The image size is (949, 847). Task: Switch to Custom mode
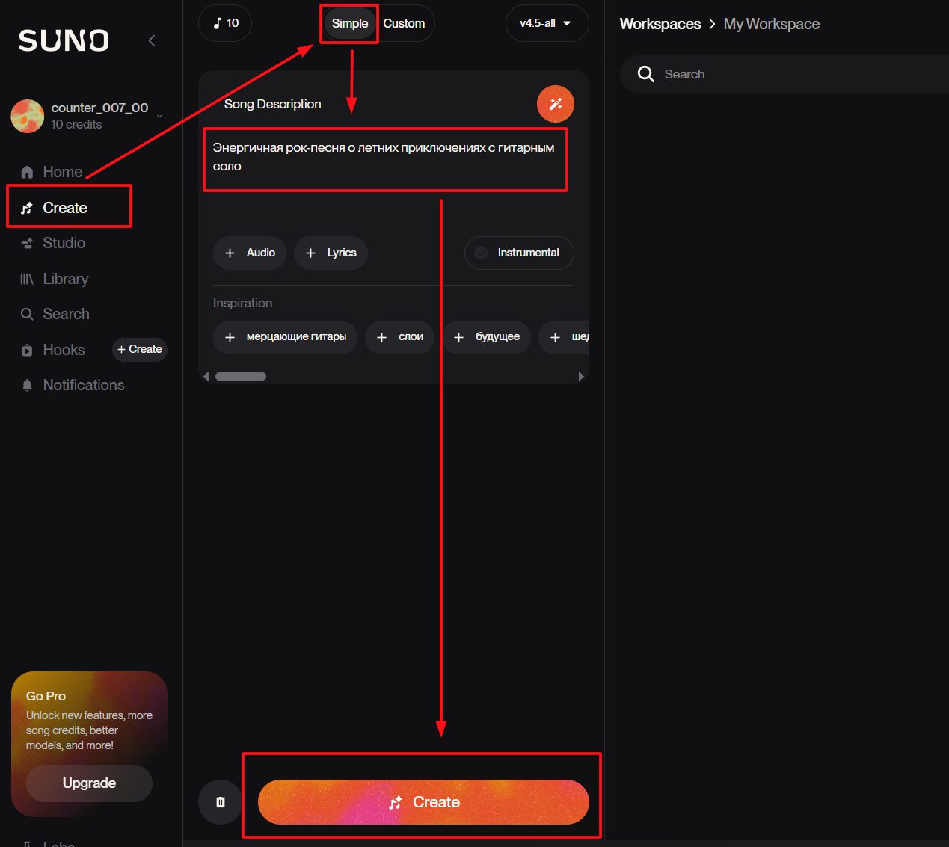click(x=404, y=23)
